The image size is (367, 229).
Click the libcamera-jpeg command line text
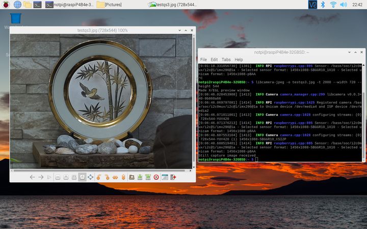coord(308,82)
